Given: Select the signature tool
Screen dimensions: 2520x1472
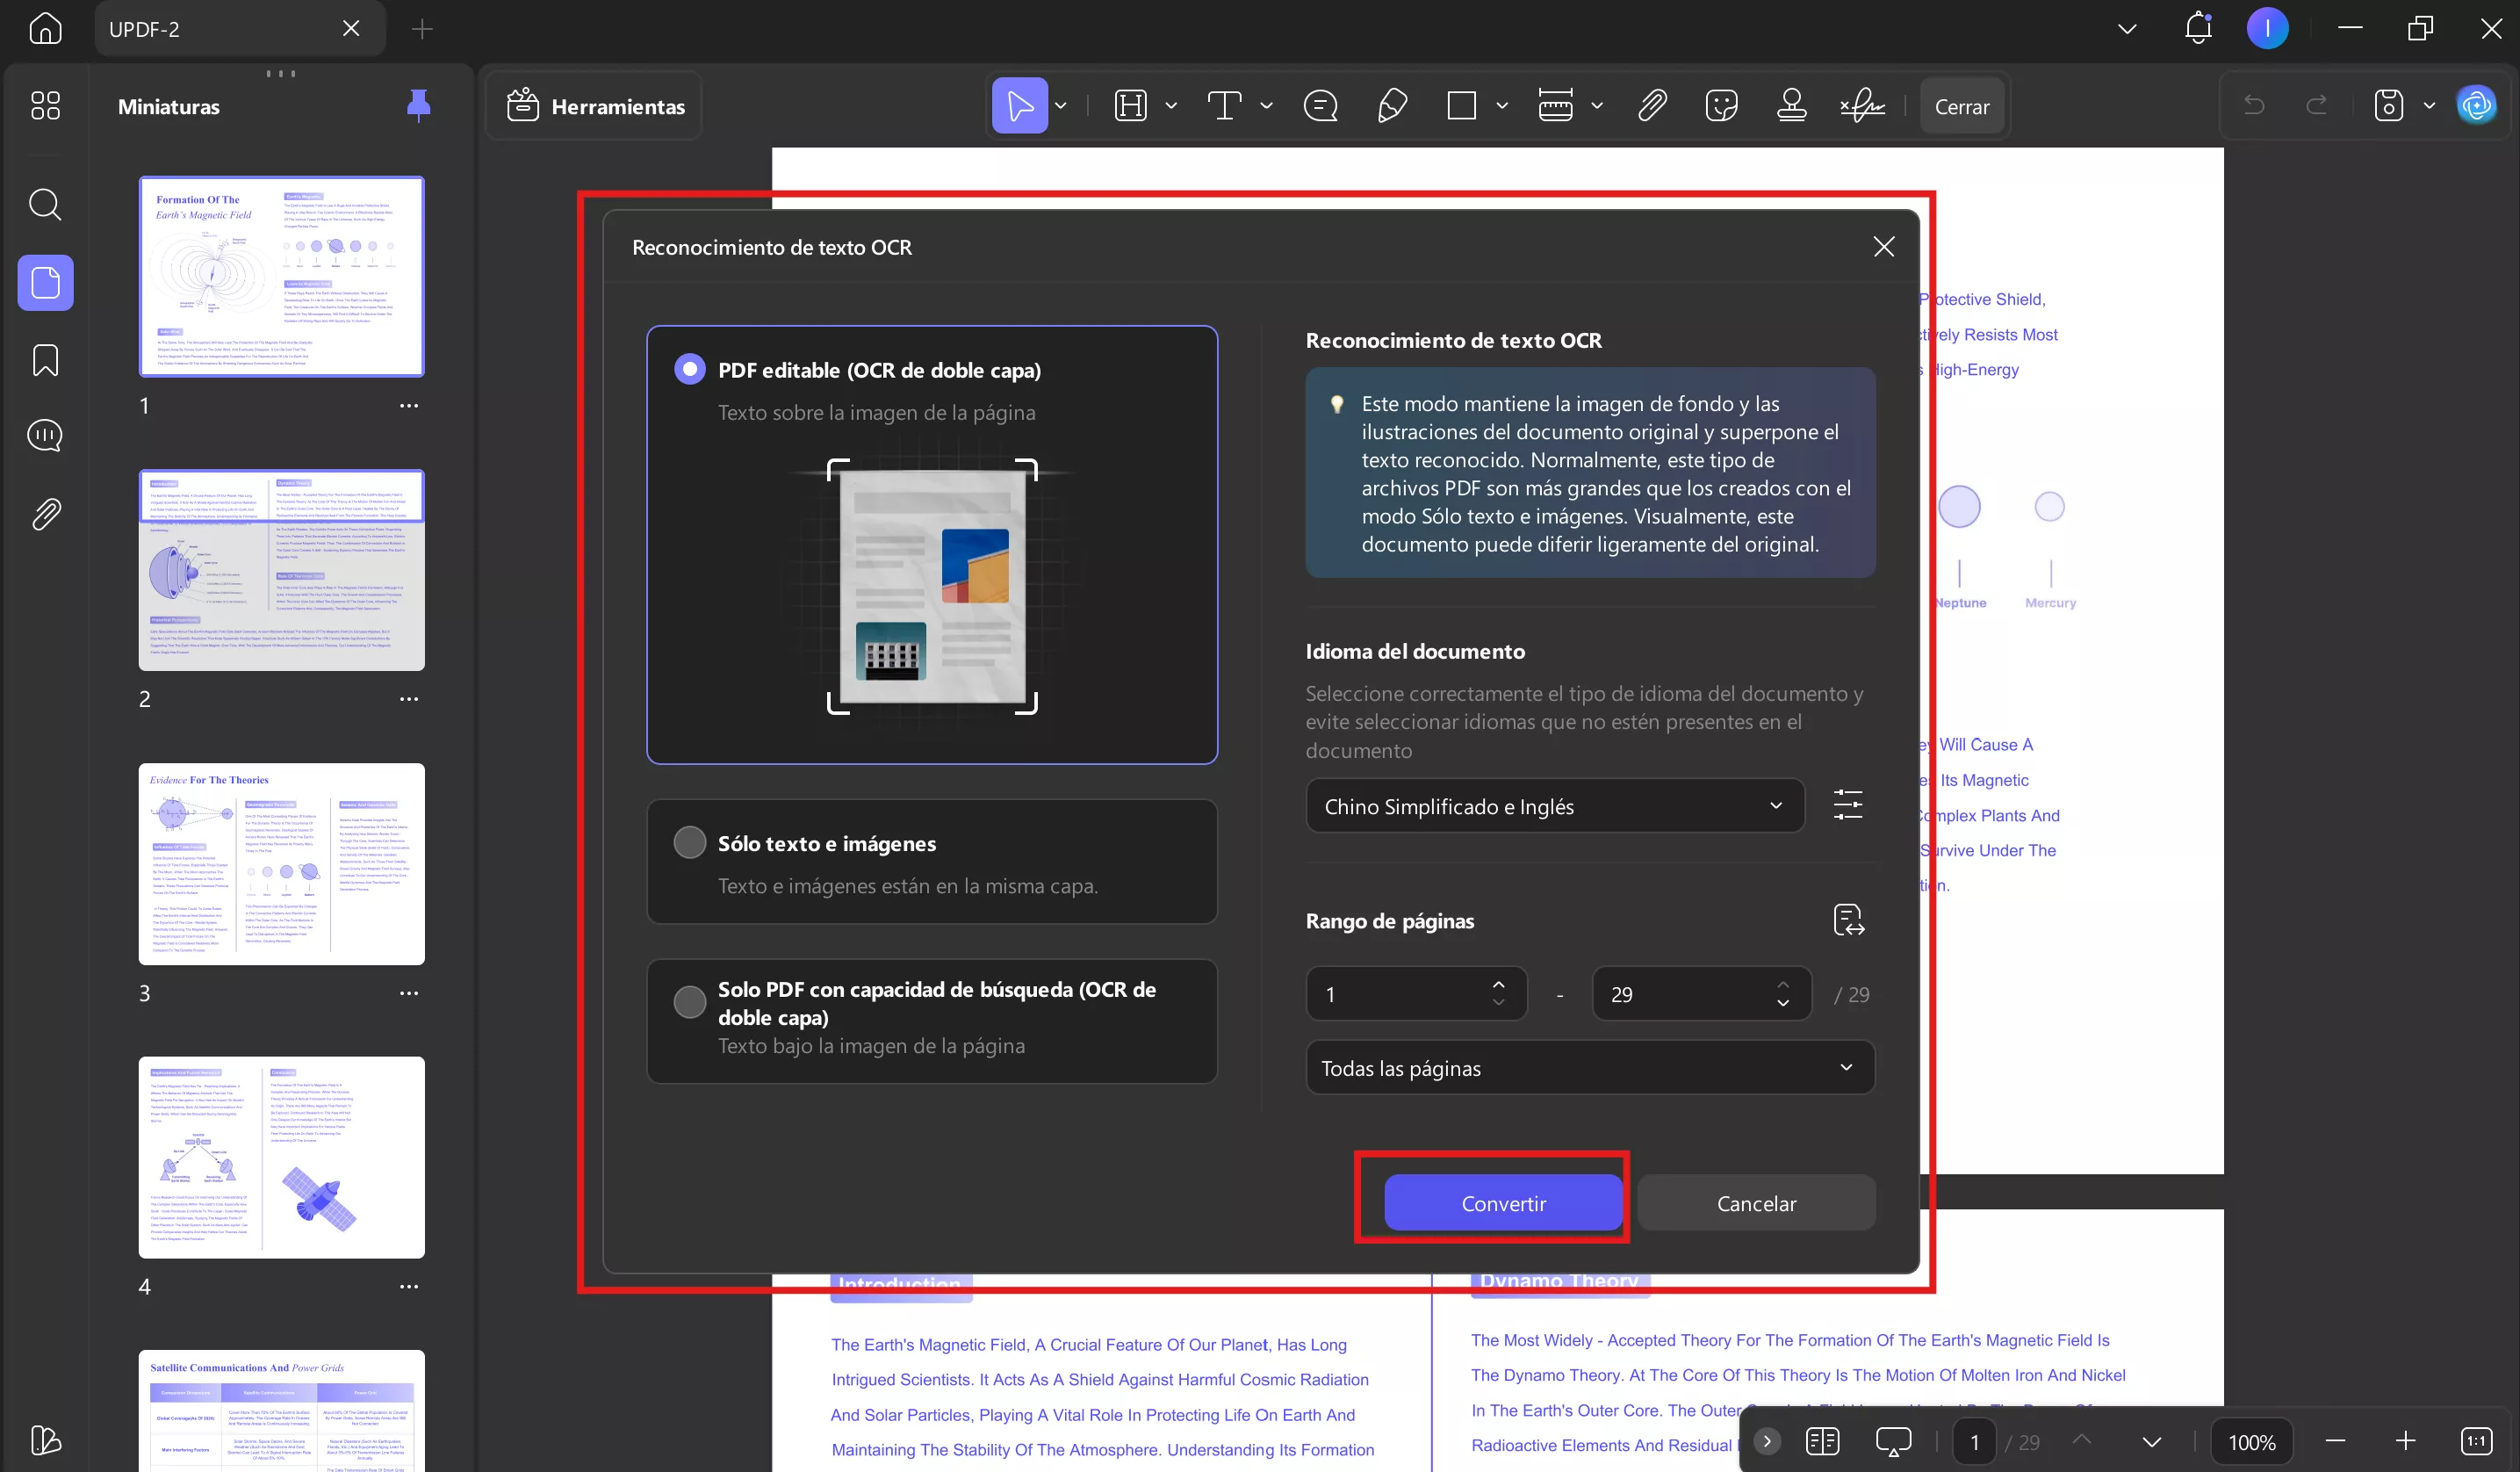Looking at the screenshot, I should pos(1862,105).
